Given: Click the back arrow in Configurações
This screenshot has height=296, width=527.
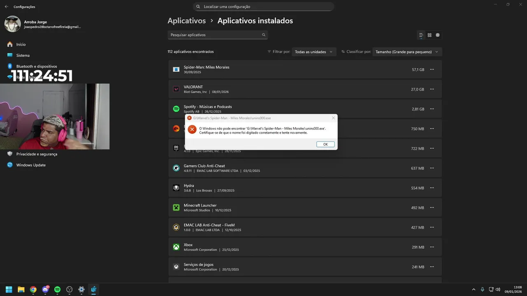Looking at the screenshot, I should coord(6,7).
